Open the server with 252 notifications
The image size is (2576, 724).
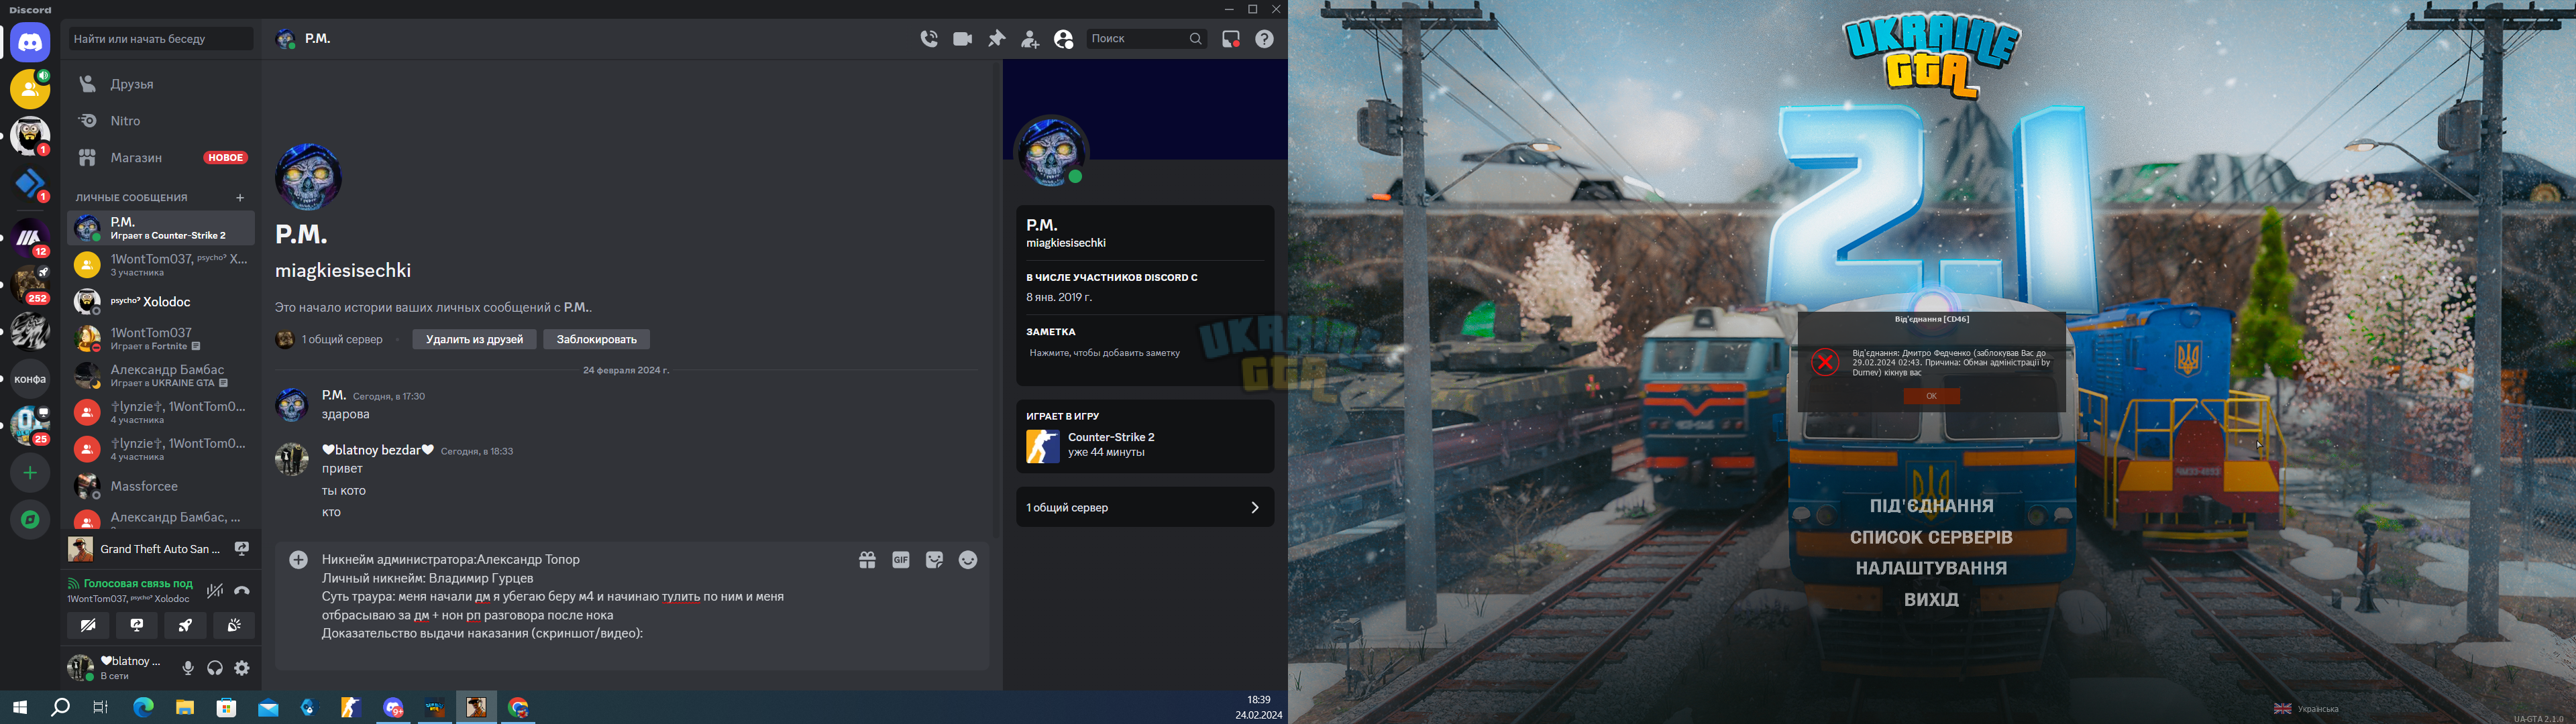pos(30,284)
